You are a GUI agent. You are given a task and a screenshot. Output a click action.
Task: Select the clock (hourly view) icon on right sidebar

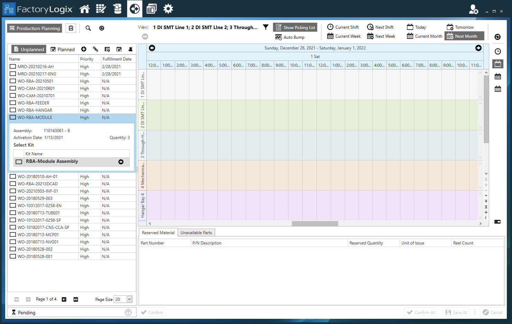497,51
